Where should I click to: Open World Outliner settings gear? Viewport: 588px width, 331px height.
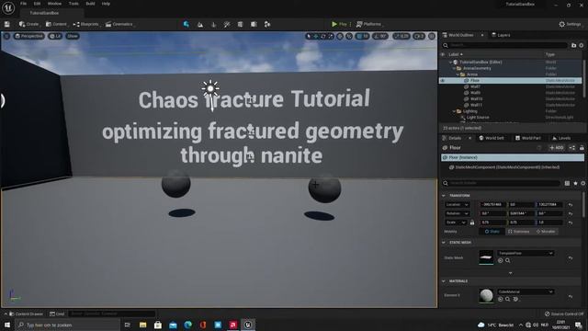pyautogui.click(x=582, y=45)
